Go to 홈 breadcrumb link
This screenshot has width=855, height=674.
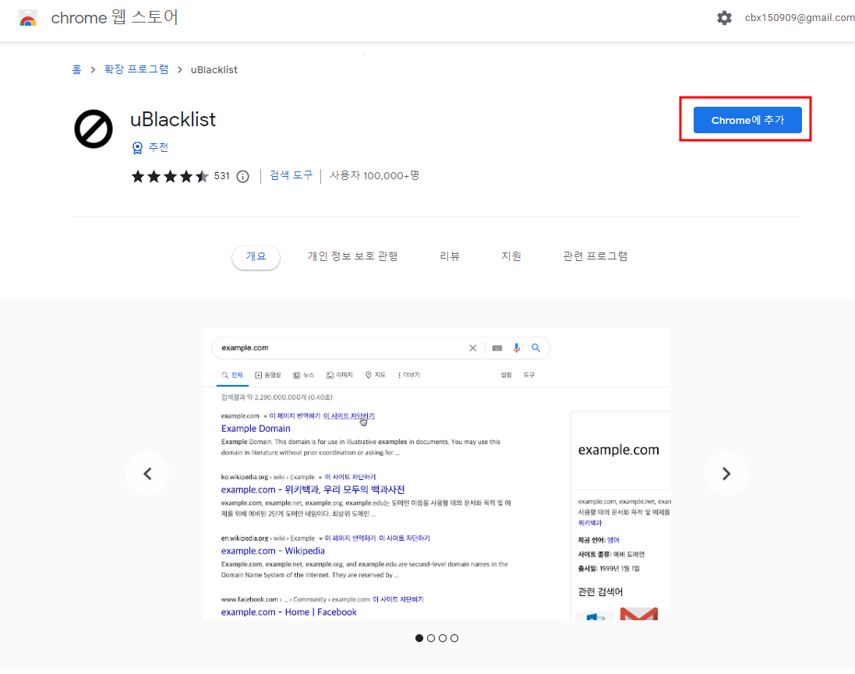coord(77,70)
